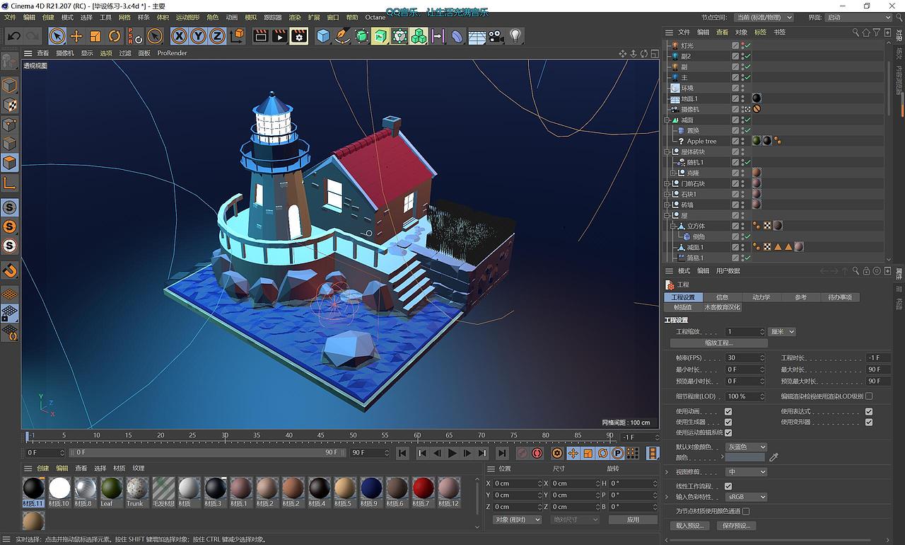This screenshot has height=545, width=905.
Task: Click the 应用 button in coordinates panel
Action: coord(633,520)
